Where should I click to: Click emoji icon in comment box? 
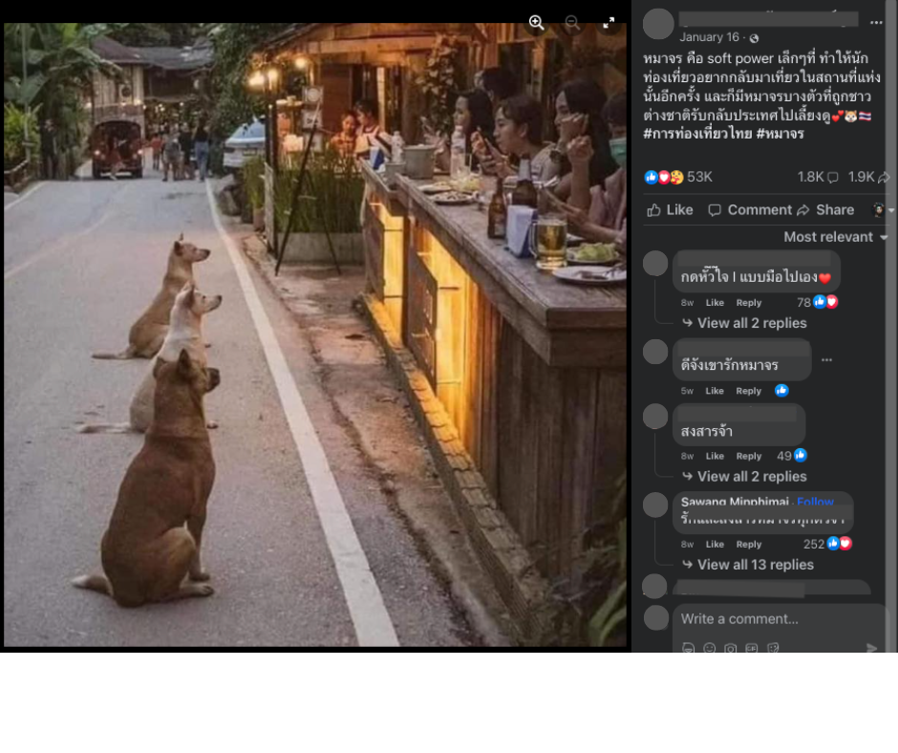(710, 648)
